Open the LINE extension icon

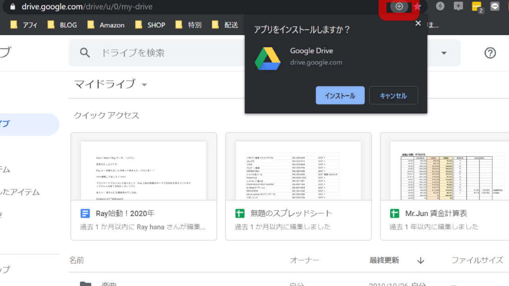pyautogui.click(x=495, y=6)
